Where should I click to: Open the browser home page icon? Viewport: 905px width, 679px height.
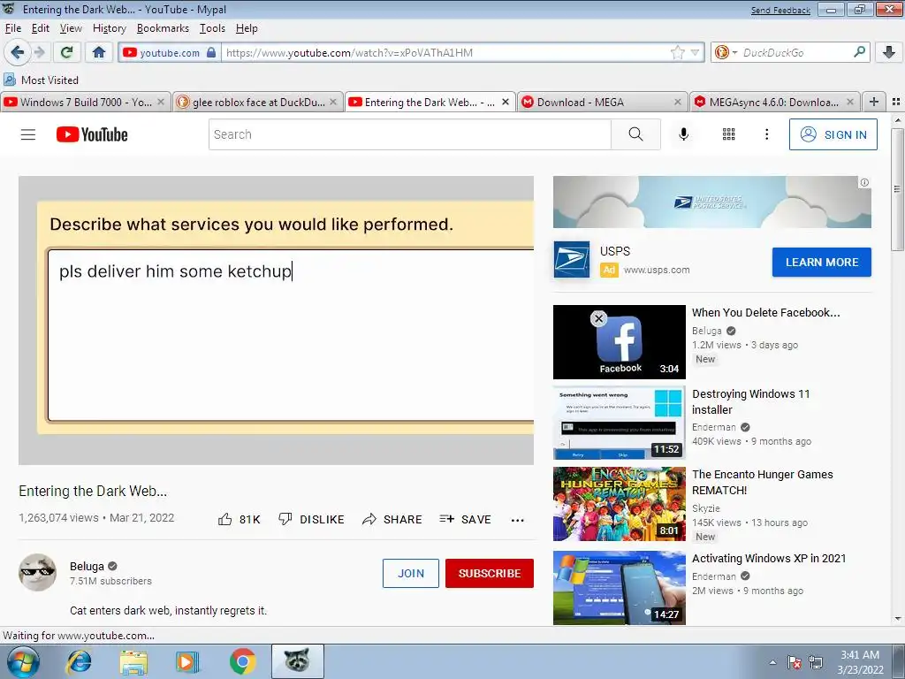(x=99, y=52)
